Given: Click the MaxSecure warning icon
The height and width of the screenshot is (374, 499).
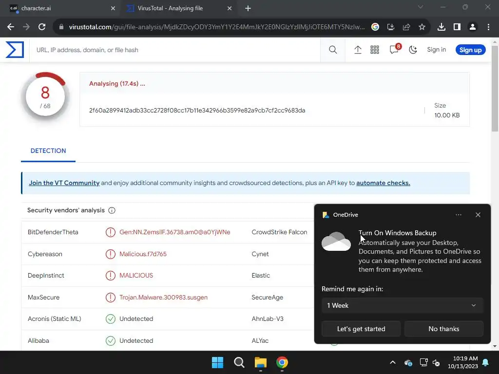Looking at the screenshot, I should [x=111, y=298].
